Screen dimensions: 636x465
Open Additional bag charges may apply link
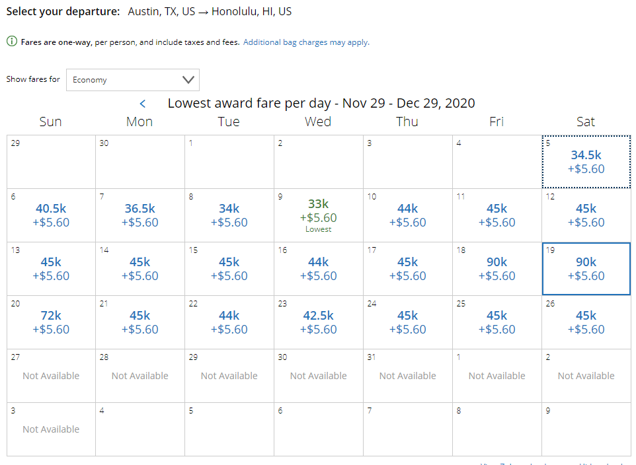pyautogui.click(x=306, y=42)
